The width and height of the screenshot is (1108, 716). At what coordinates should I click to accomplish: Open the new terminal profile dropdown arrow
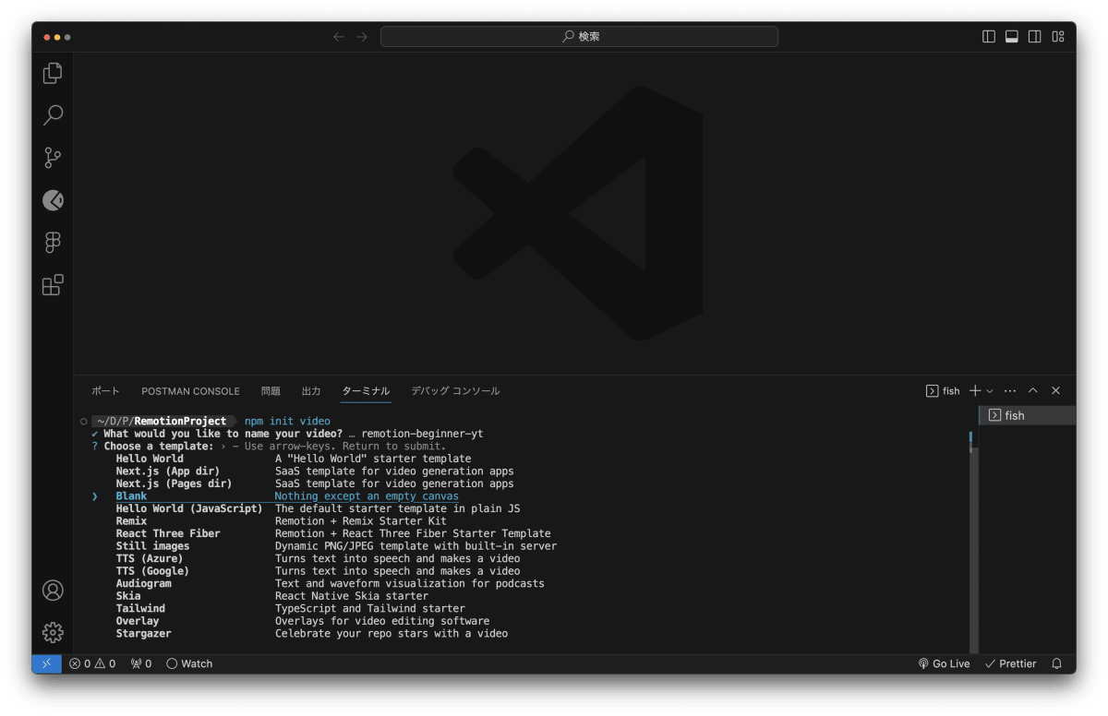pos(990,391)
